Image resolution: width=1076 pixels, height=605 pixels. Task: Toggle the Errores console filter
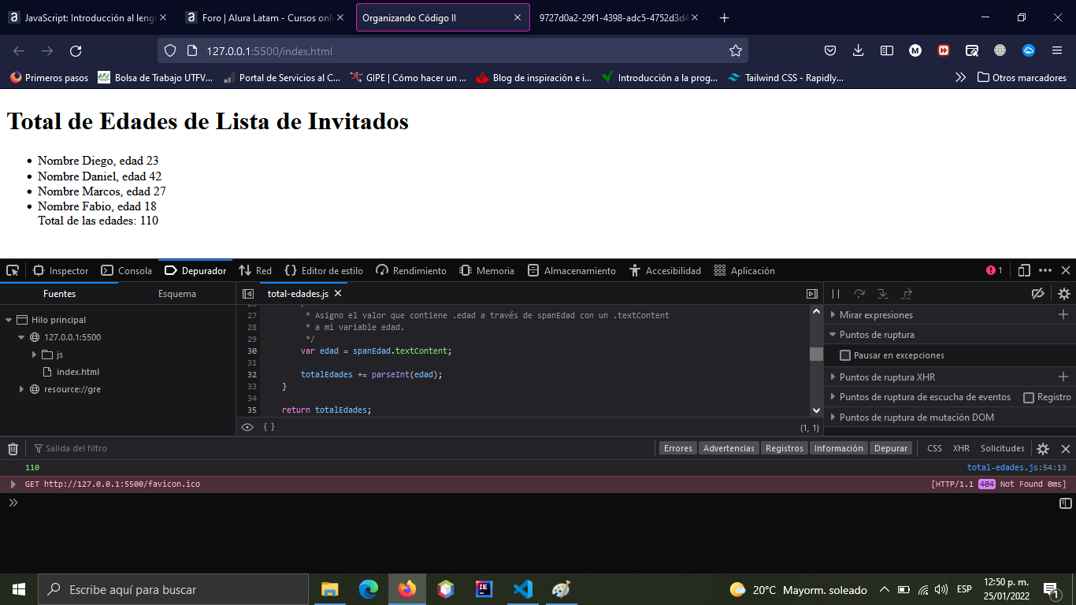[x=678, y=448]
